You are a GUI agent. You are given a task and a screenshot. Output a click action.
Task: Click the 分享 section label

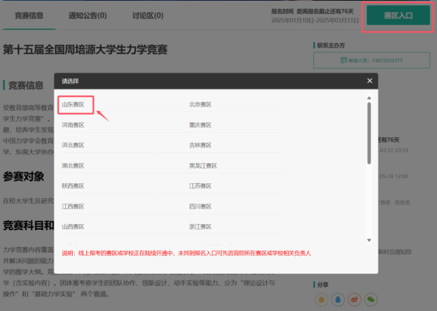coord(323,285)
